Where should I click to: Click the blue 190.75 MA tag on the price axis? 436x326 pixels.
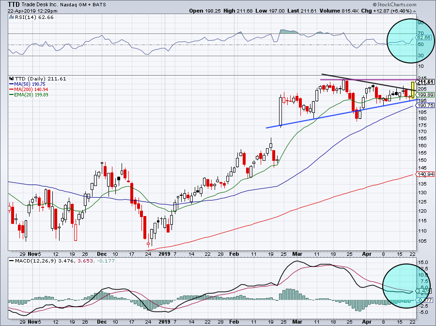point(425,105)
